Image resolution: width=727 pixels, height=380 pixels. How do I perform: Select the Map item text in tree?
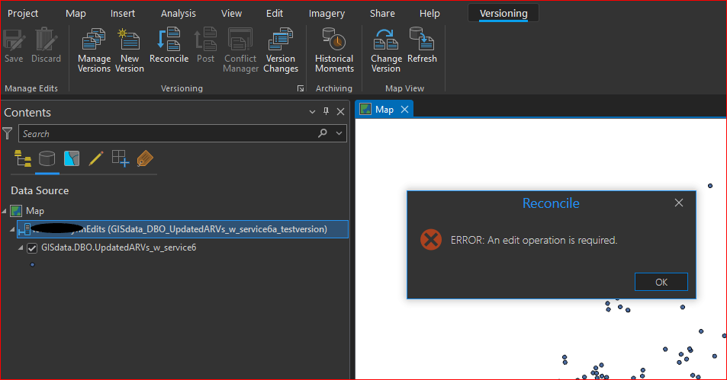[35, 211]
